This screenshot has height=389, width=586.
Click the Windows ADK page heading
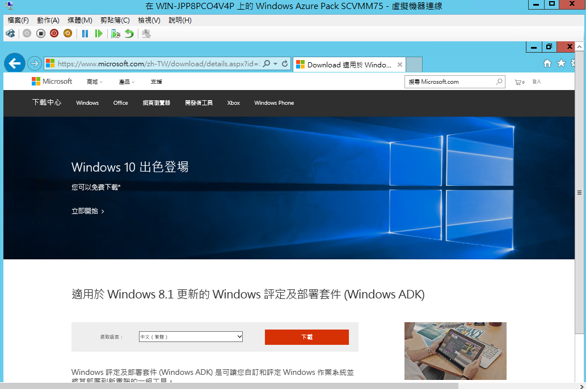tap(248, 294)
